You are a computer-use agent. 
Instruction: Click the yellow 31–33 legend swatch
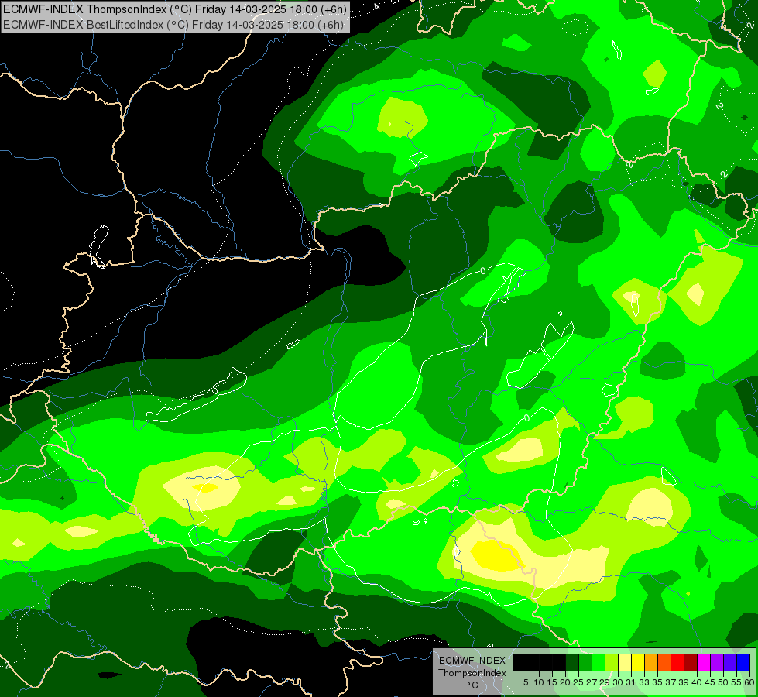click(x=638, y=662)
